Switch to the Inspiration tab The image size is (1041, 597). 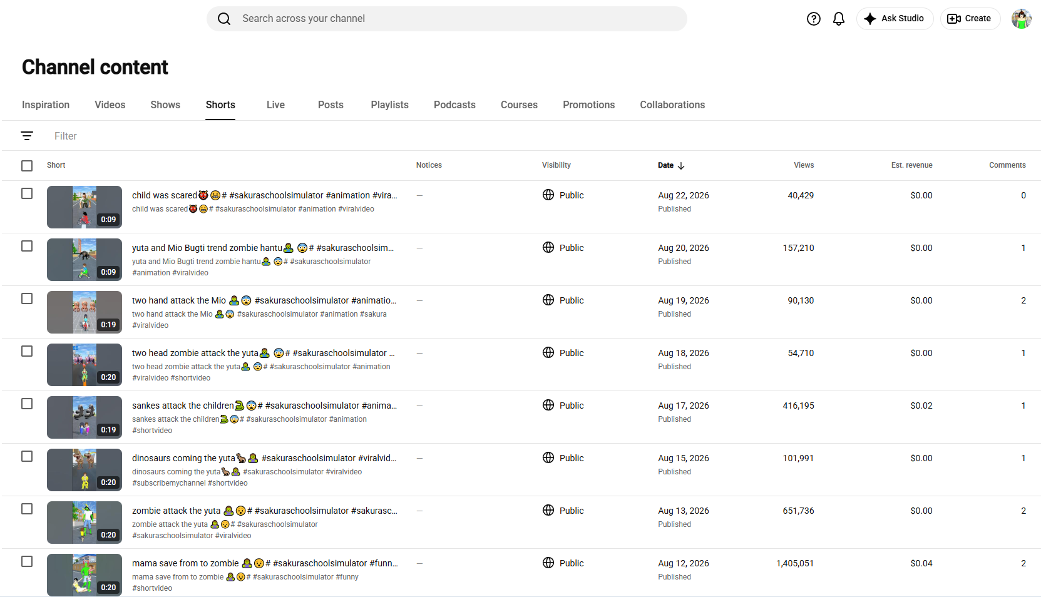46,105
